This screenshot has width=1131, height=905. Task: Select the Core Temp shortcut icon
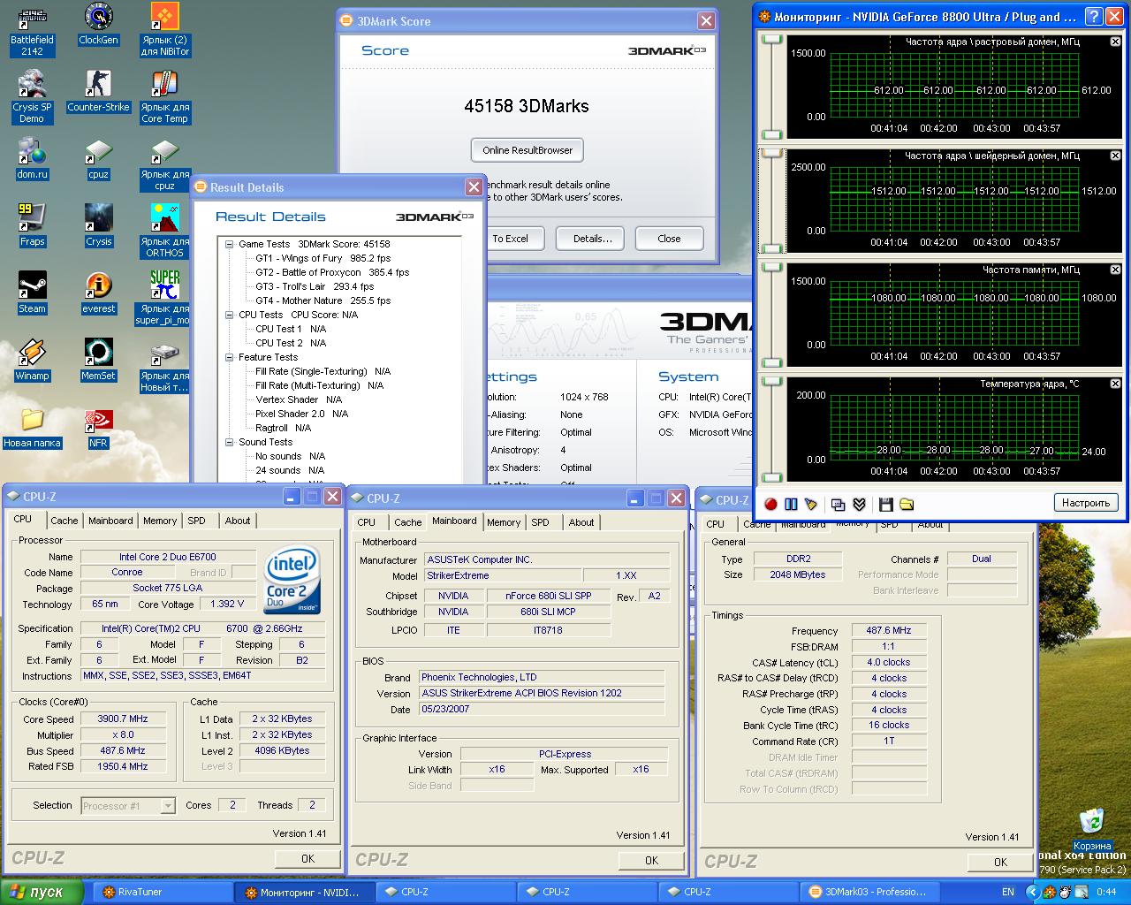click(x=165, y=97)
